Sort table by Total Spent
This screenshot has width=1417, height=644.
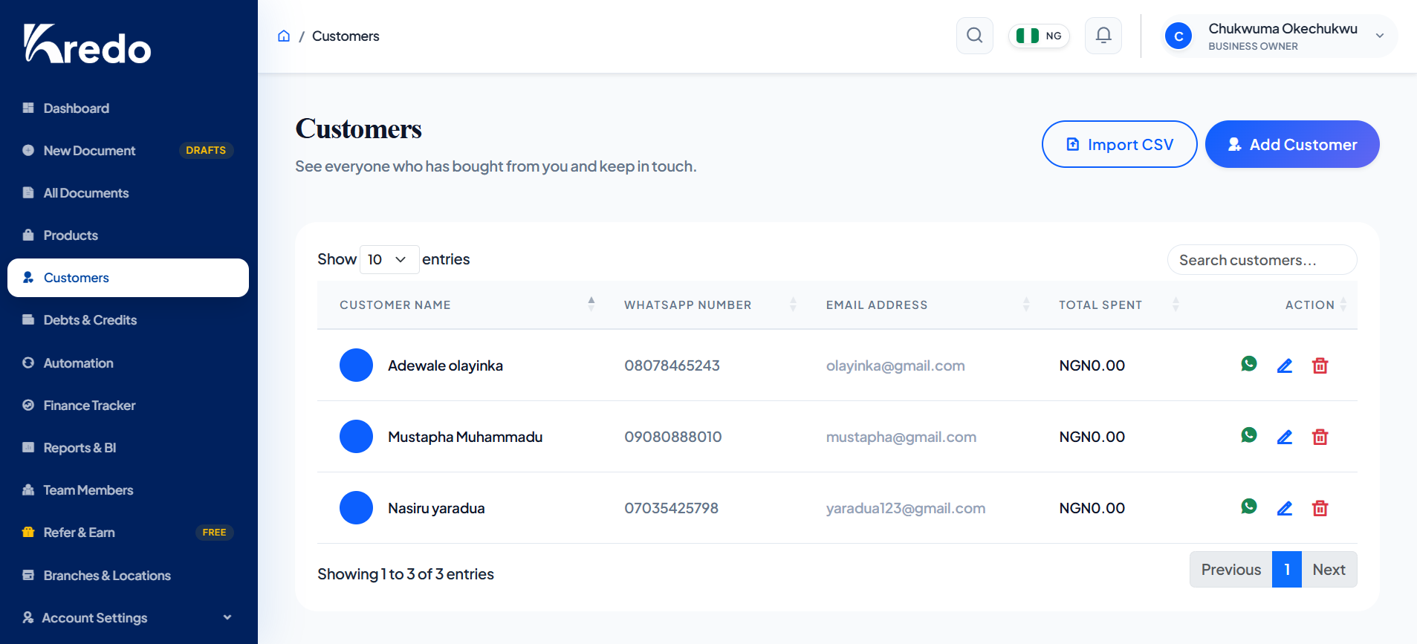coord(1112,305)
